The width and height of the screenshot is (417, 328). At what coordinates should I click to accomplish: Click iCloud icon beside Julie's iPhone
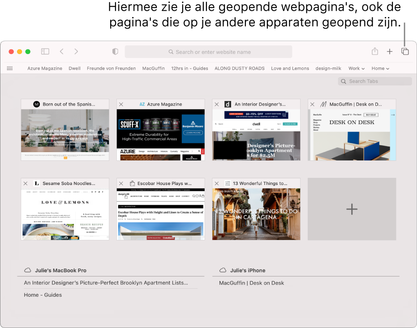click(223, 270)
